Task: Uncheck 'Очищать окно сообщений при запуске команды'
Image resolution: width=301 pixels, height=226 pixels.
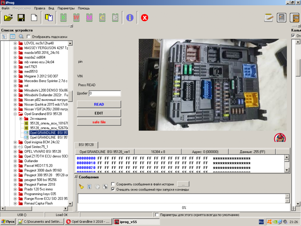Action: (x=113, y=190)
